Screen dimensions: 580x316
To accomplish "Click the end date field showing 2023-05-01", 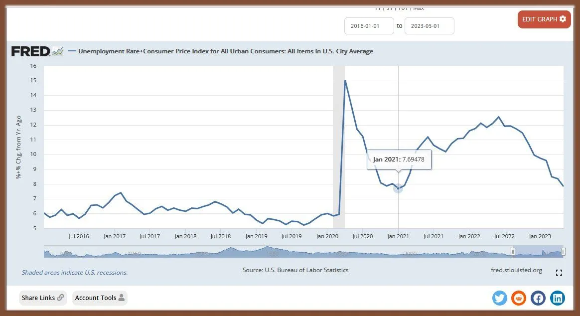I will point(429,25).
